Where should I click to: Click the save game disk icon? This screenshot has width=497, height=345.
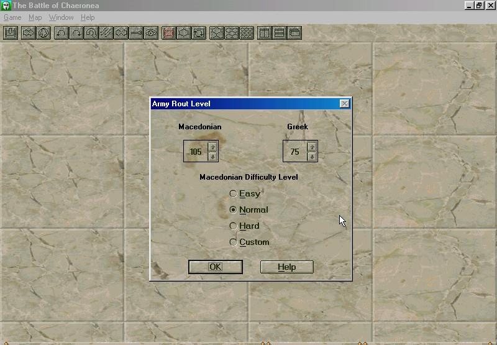tap(10, 32)
